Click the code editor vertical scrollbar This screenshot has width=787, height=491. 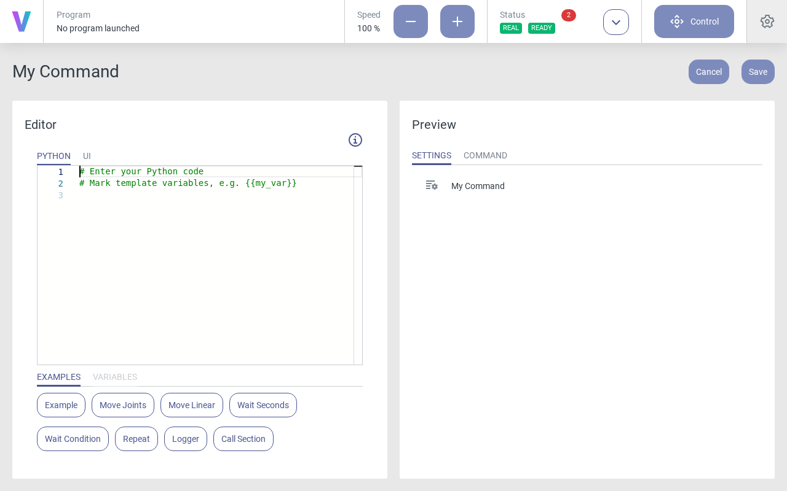point(358,264)
